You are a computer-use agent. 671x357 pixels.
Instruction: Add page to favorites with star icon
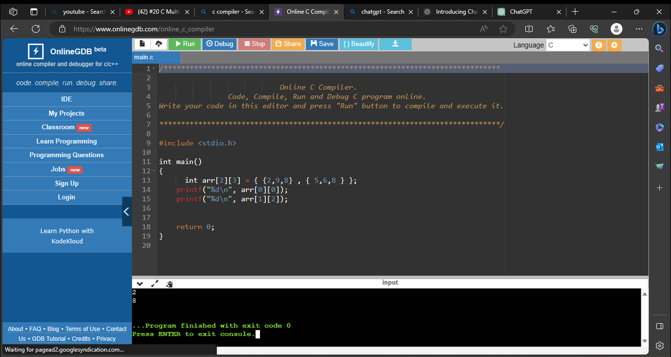pos(503,29)
